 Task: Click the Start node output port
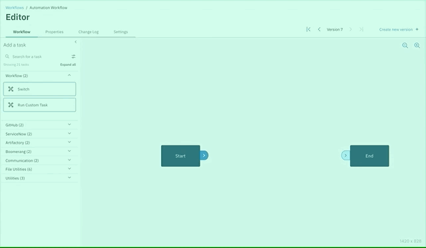[204, 156]
